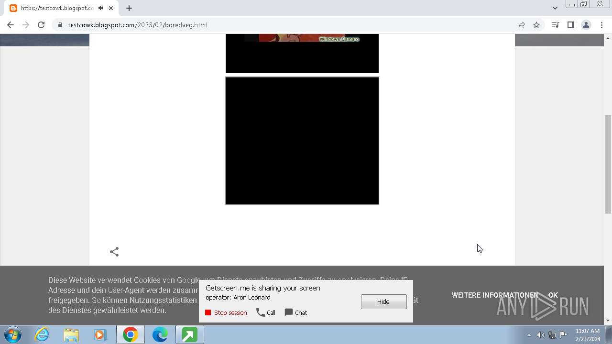Open File Explorer from taskbar

[71, 335]
